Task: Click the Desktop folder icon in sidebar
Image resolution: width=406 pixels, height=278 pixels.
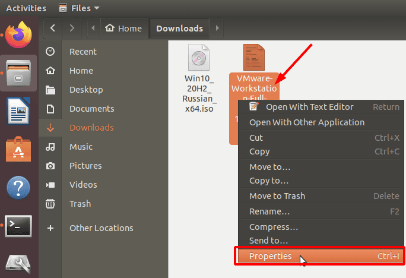Action: click(50, 90)
